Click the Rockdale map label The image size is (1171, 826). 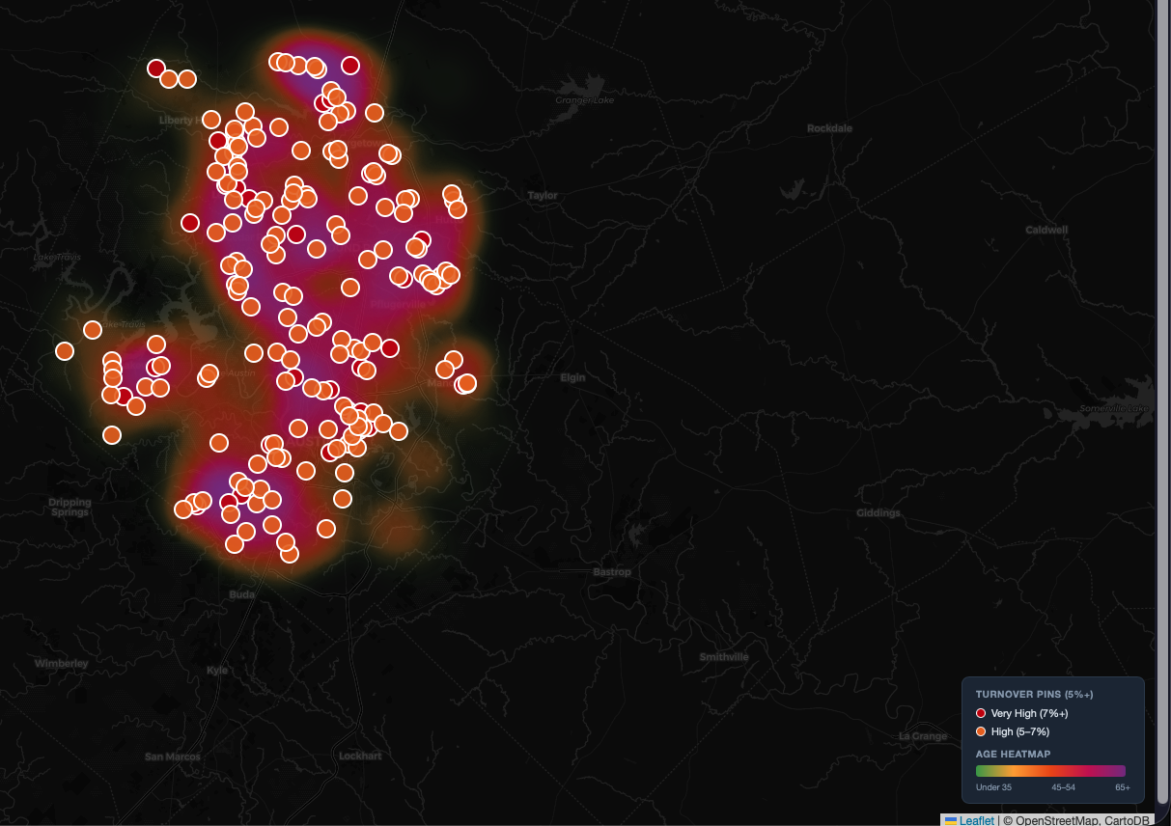point(829,128)
